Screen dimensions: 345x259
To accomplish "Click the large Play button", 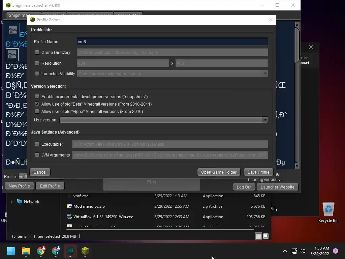I will [152, 184].
